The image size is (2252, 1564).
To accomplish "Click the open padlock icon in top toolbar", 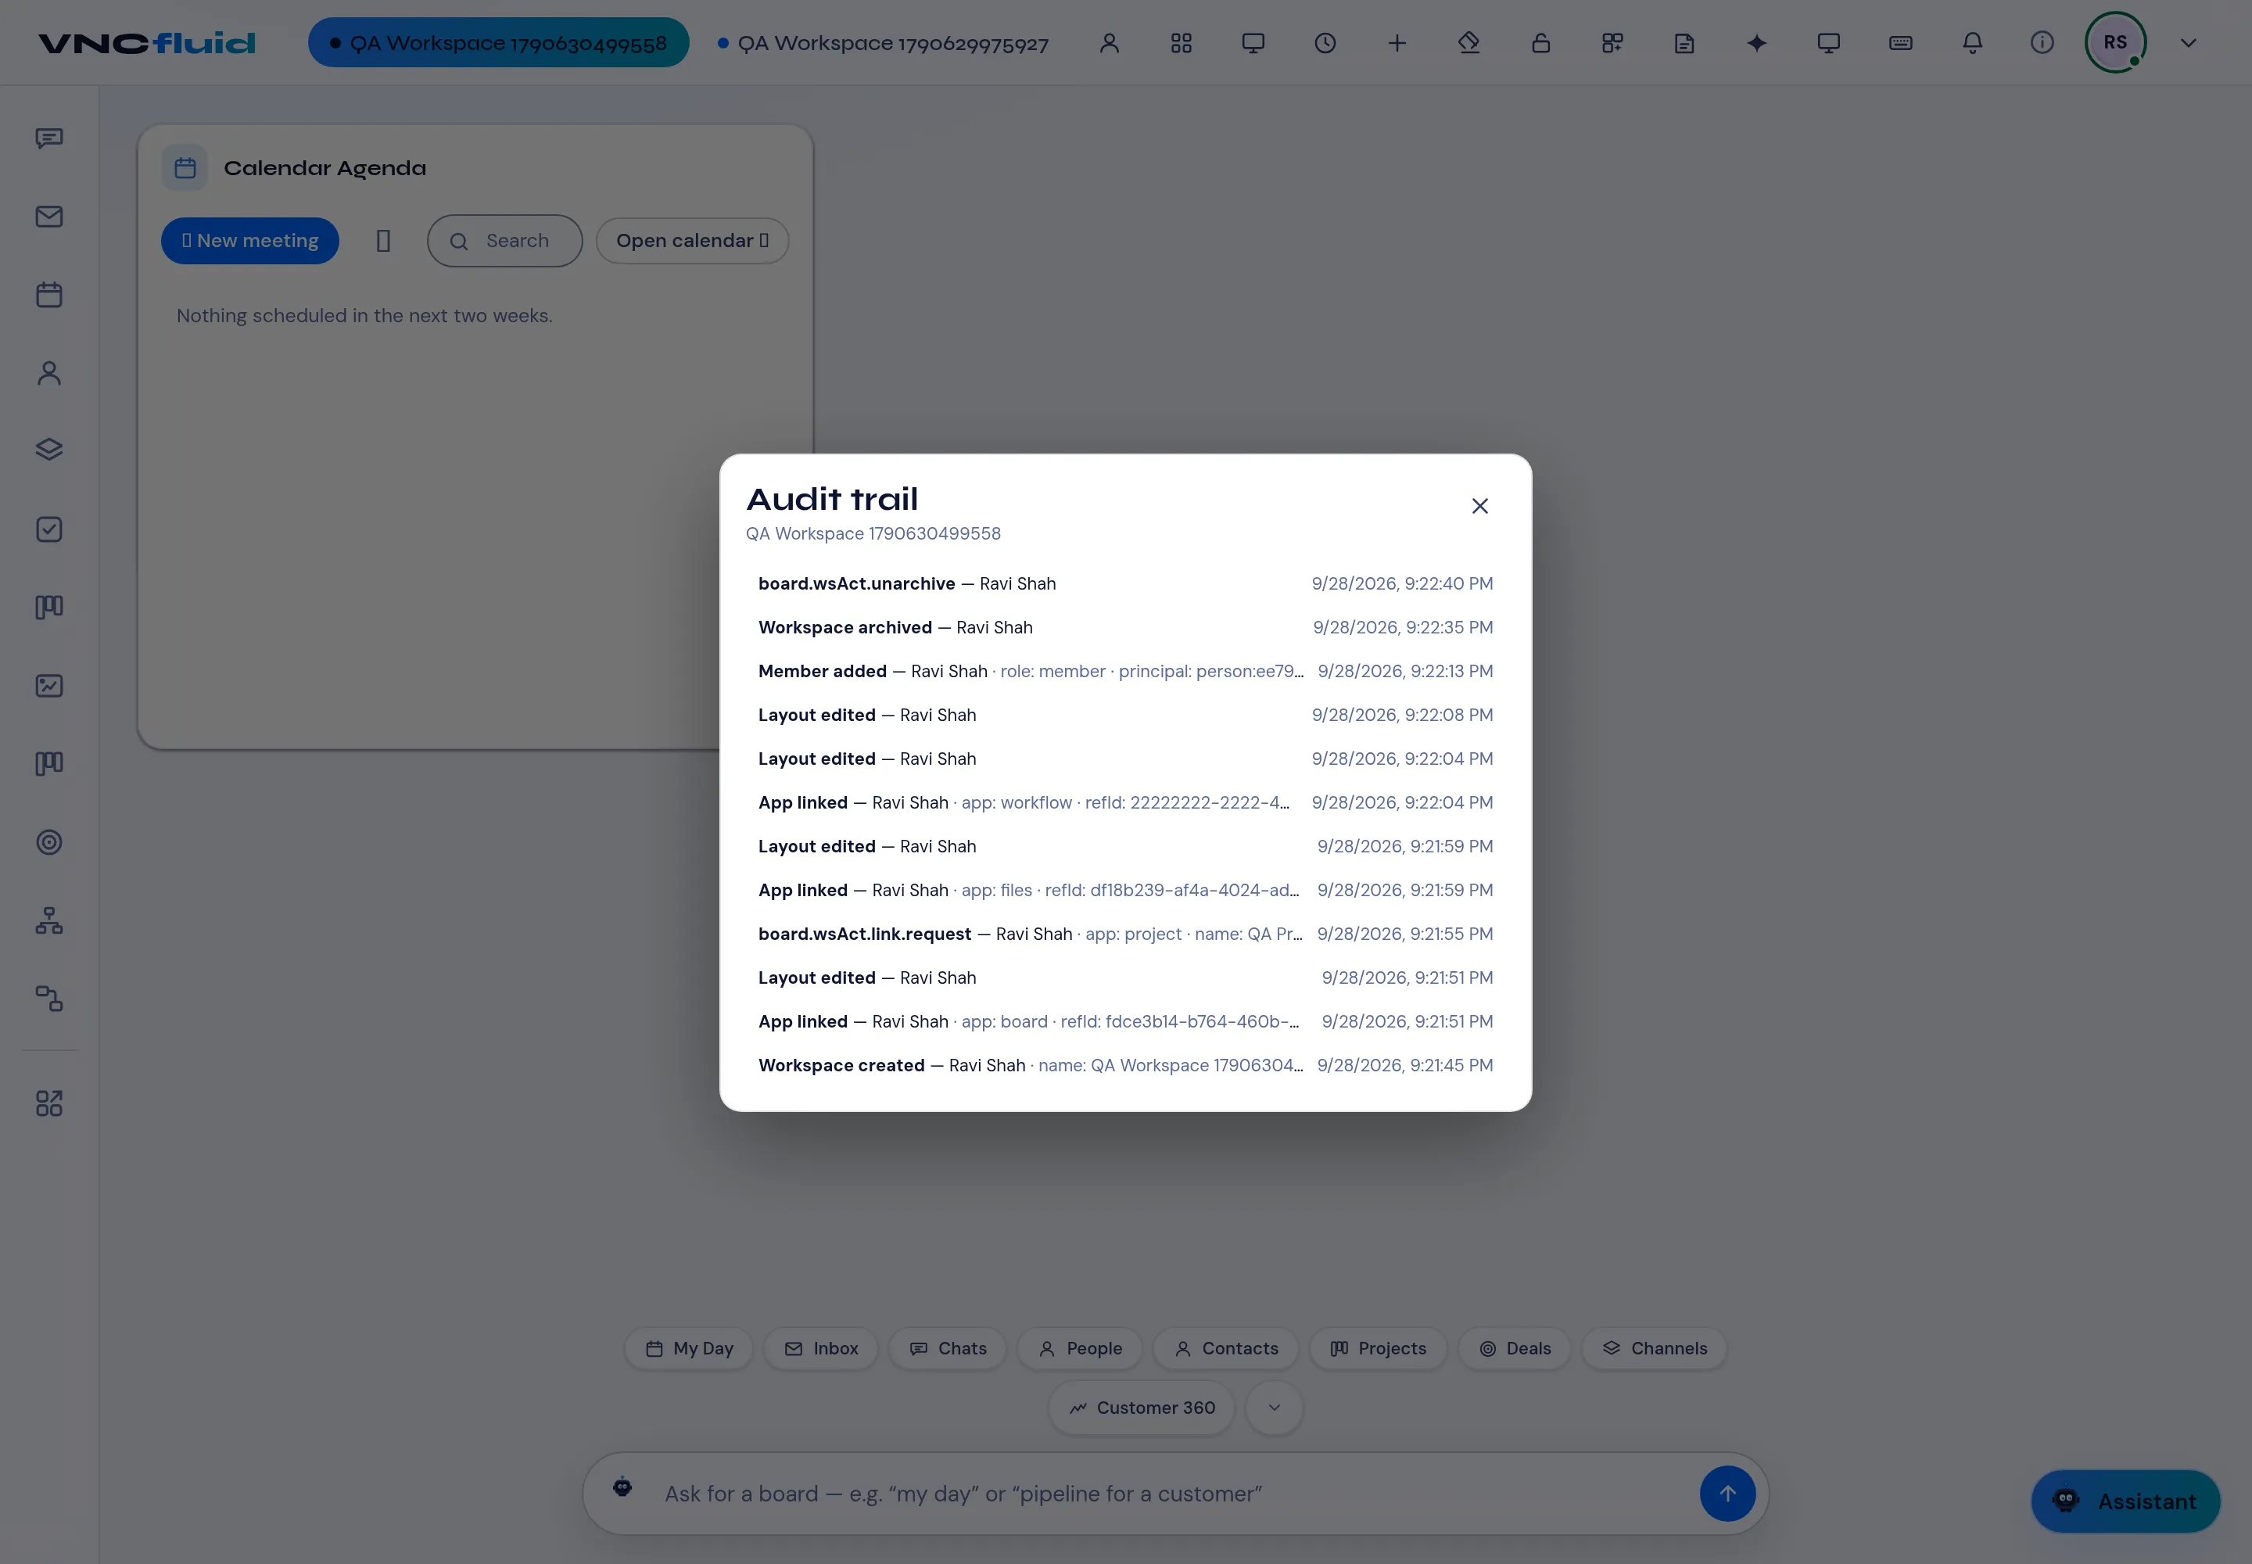I will pyautogui.click(x=1540, y=43).
